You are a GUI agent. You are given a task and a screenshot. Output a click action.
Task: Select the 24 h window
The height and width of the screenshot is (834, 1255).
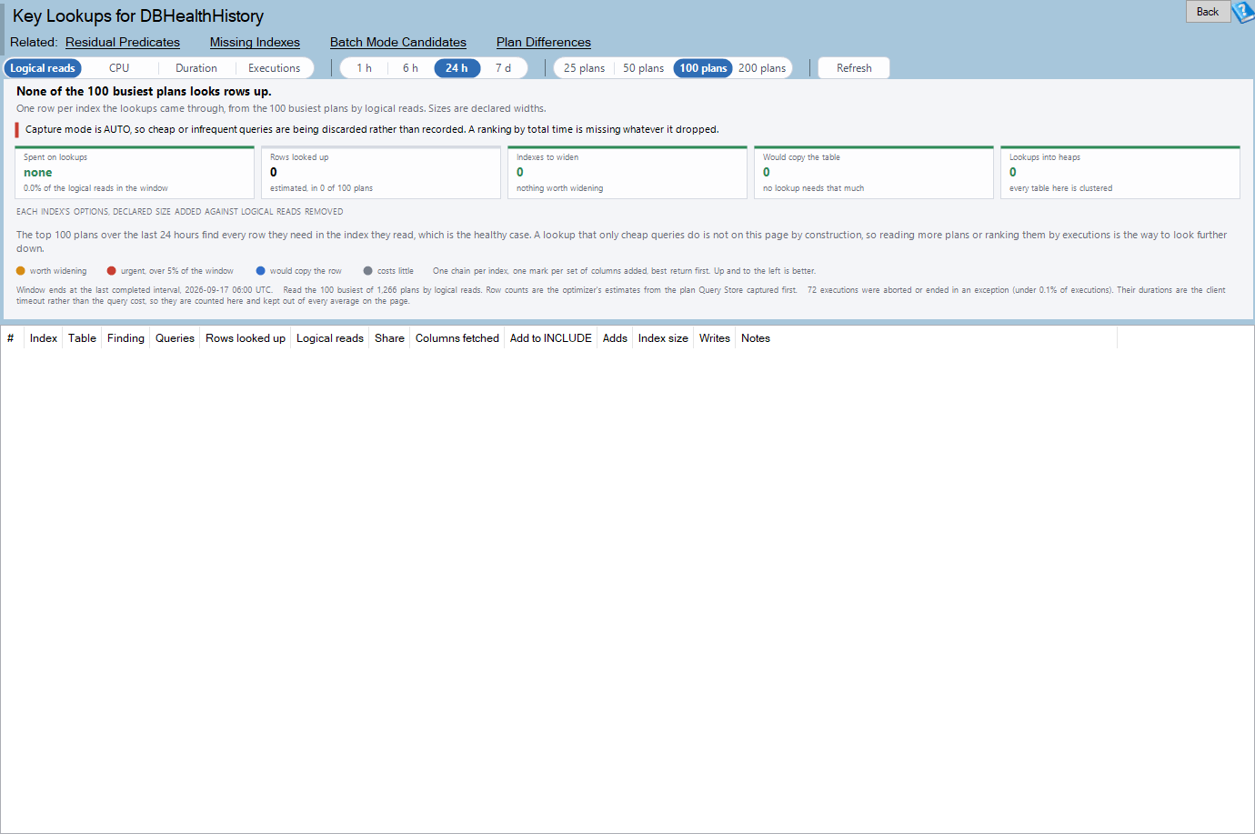point(457,68)
